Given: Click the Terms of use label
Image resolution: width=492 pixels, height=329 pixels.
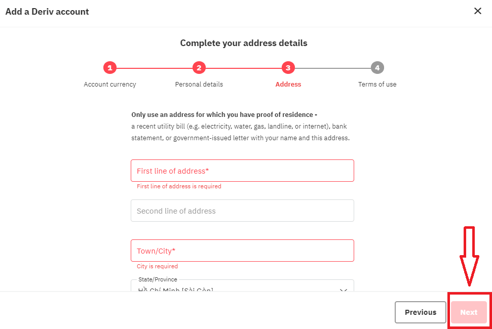Looking at the screenshot, I should click(377, 84).
